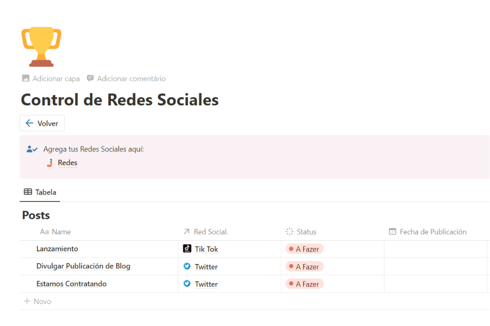The height and width of the screenshot is (326, 490).
Task: Click the TikTok icon in Lanzamiento row
Action: 187,249
